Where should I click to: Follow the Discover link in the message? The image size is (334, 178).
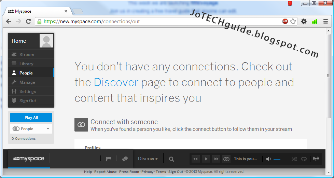[x=116, y=82]
